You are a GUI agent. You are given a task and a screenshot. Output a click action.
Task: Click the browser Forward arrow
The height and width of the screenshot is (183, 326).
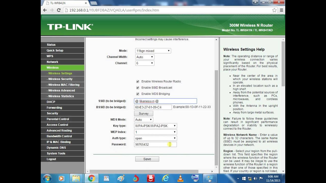(x=52, y=10)
